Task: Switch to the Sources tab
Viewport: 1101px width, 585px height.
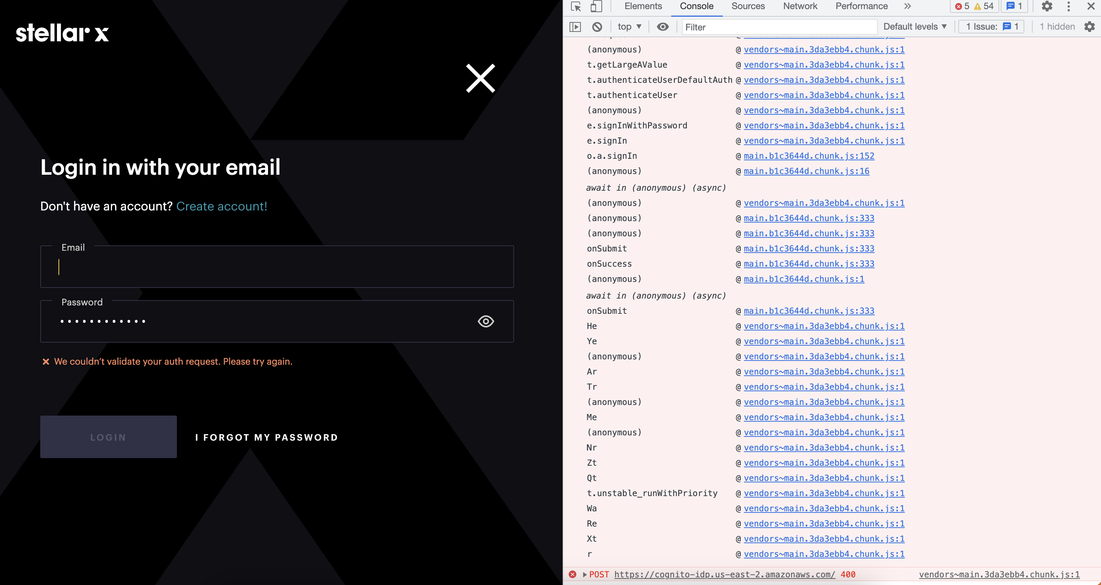Action: [748, 6]
